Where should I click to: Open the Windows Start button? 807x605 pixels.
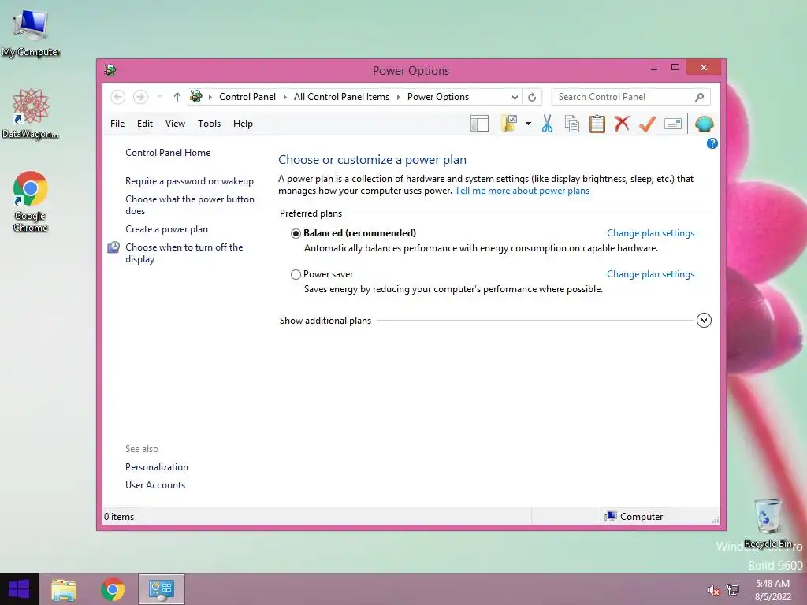click(19, 589)
